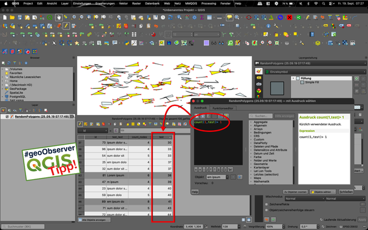Viewport: 368px width, 230px height.
Task: Click the red snapping magnet icon
Action: point(153,34)
